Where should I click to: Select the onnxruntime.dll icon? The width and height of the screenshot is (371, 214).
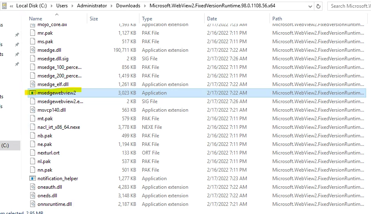coord(33,204)
